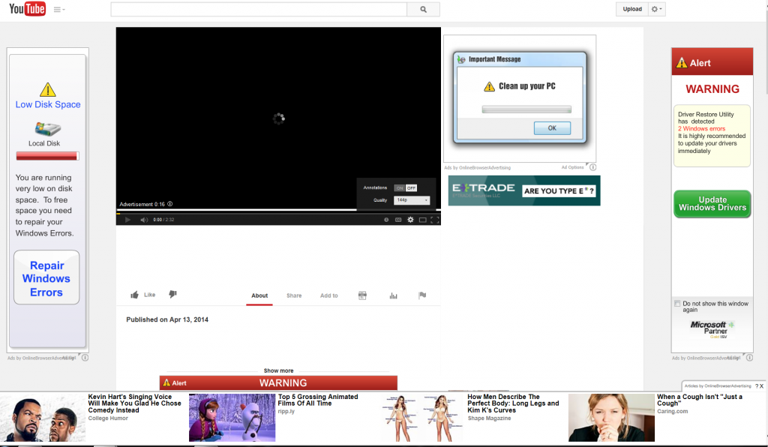Open Kevin Hart's Singing Voice article
Screen dimensions: 768x447
pyautogui.click(x=135, y=403)
